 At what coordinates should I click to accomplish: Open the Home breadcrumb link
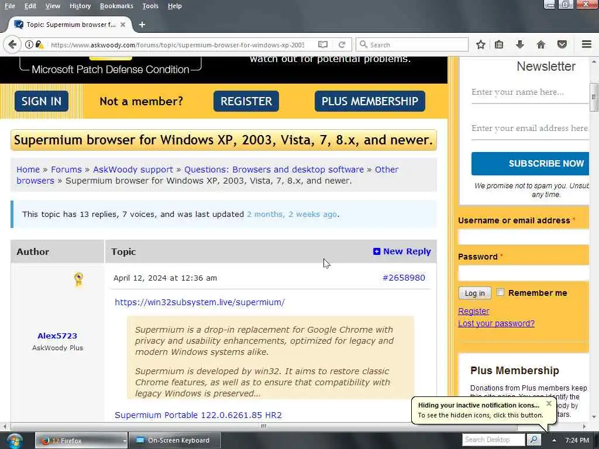click(28, 169)
